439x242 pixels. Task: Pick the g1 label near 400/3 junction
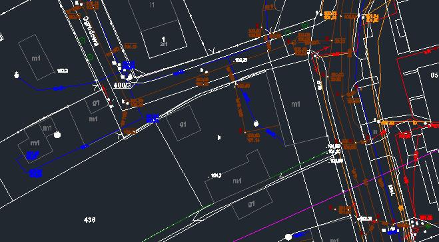tap(96, 103)
